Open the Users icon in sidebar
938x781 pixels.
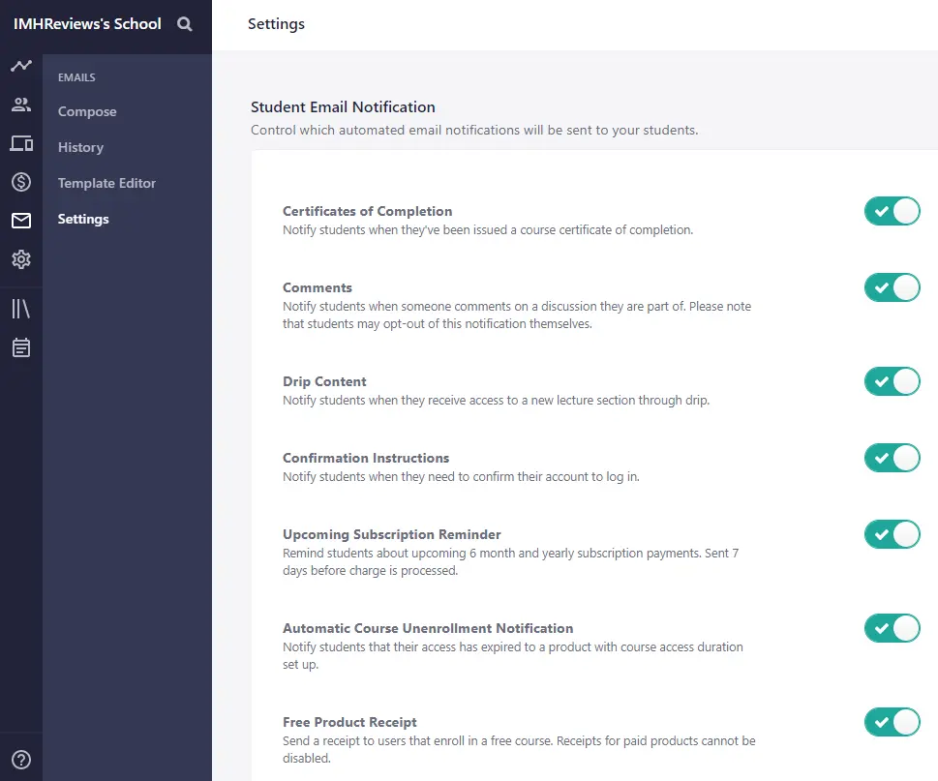click(21, 105)
